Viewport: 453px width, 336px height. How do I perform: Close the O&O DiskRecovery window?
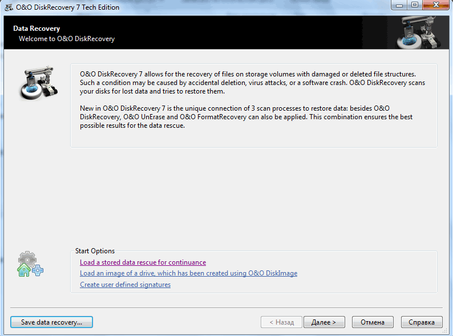click(x=434, y=6)
